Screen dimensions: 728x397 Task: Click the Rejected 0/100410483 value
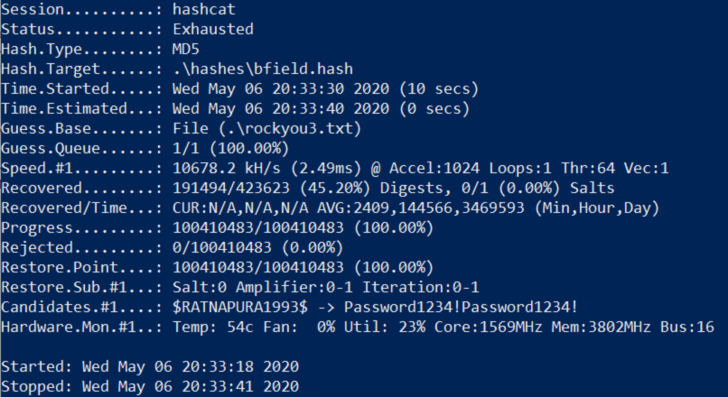[222, 247]
